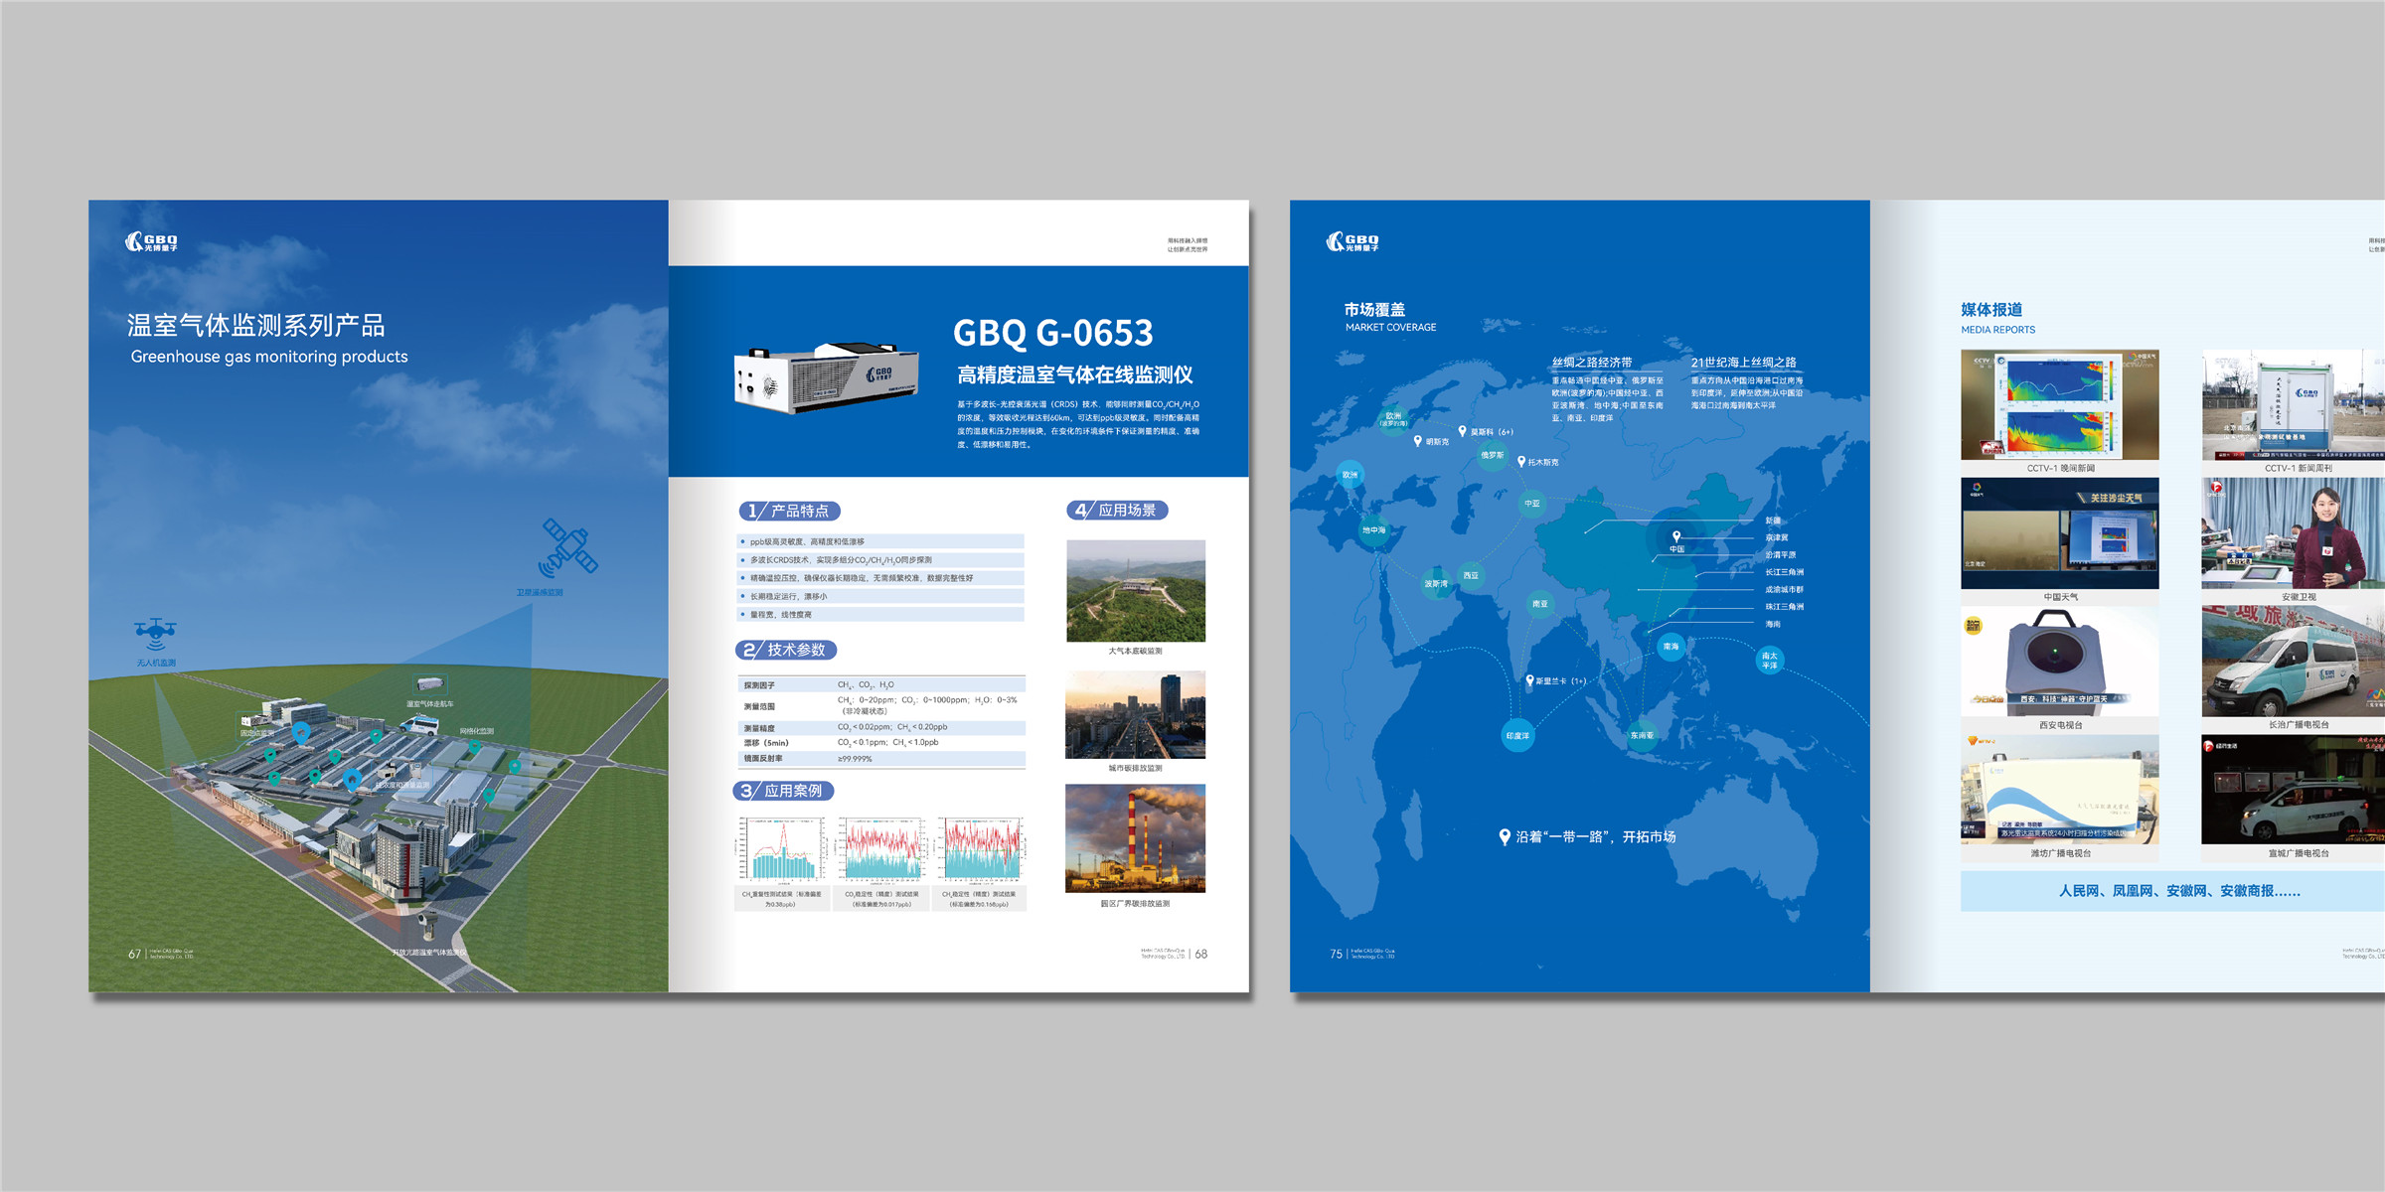Open the 应用场景 section header
Screen dimensions: 2385x1192
point(1117,510)
